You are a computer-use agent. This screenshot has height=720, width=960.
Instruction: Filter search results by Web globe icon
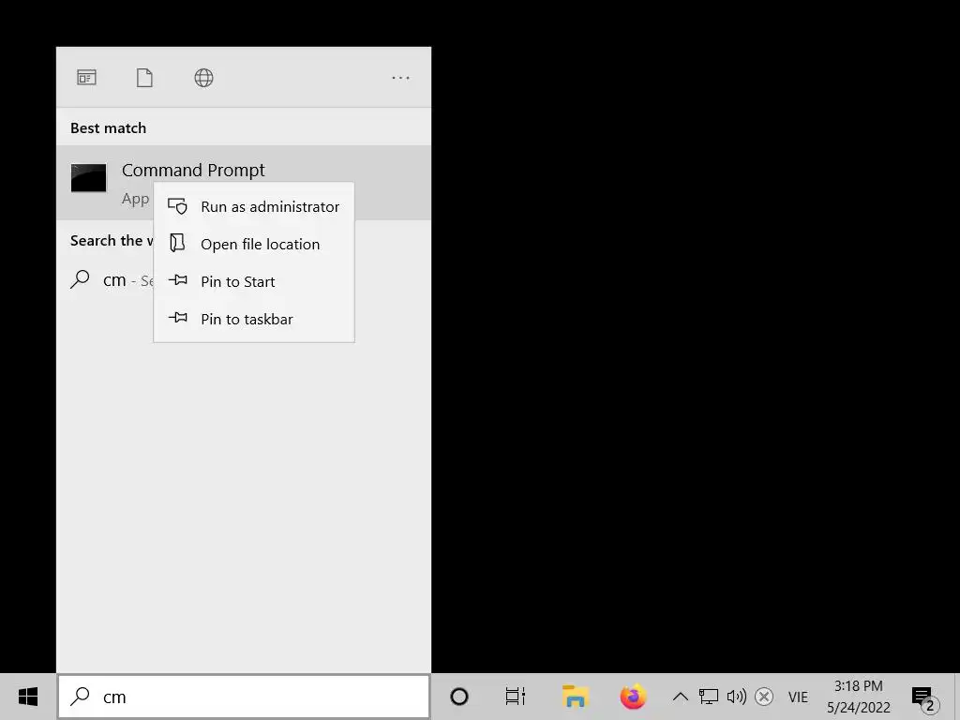coord(203,78)
